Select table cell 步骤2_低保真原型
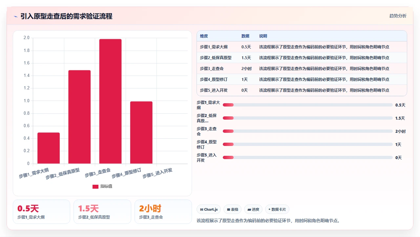420x237 pixels. coord(216,58)
